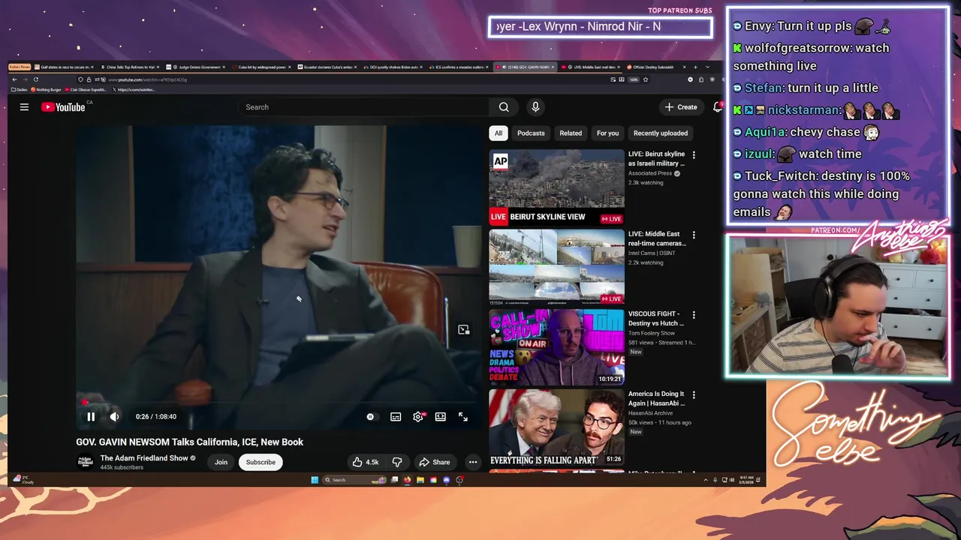This screenshot has height=540, width=961.
Task: Open player settings gear
Action: point(418,417)
